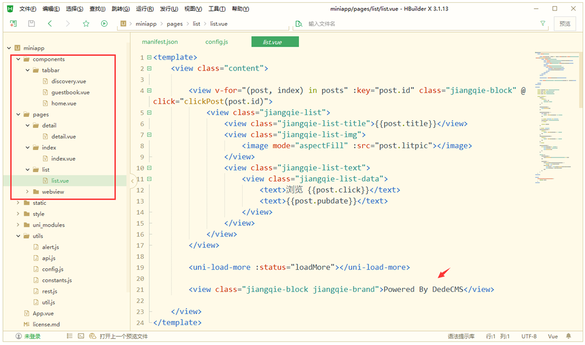Click the filter funnel icon
Image resolution: width=585 pixels, height=345 pixels.
point(542,24)
